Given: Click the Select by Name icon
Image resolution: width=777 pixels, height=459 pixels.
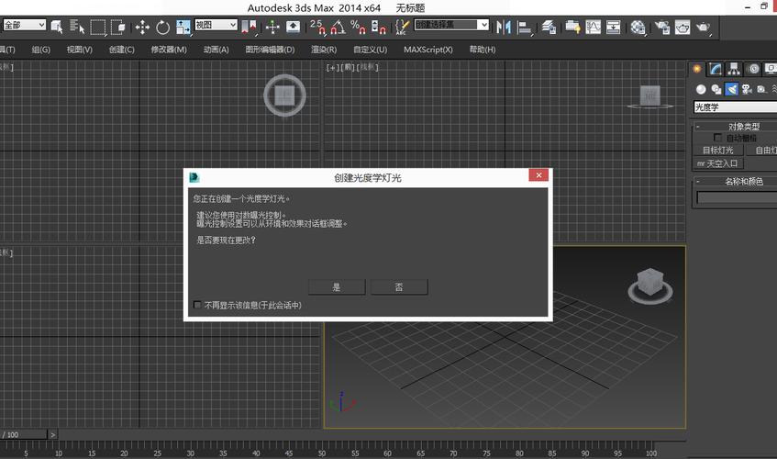Looking at the screenshot, I should coord(75,27).
